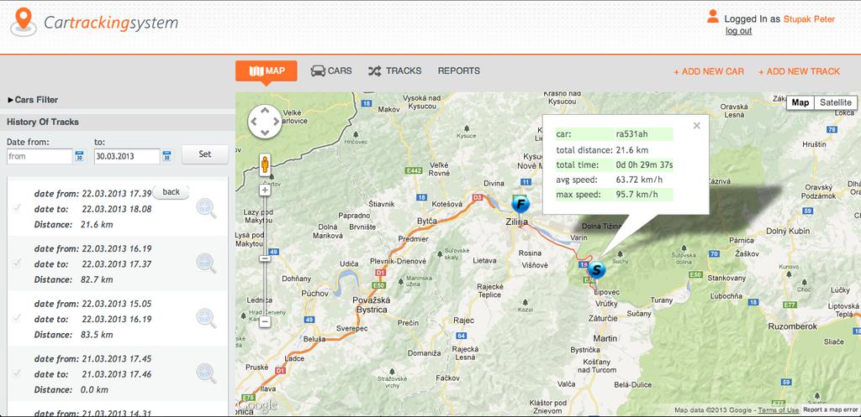Toggle checkbox for 0.0 km track
The image size is (861, 417).
(x=17, y=373)
